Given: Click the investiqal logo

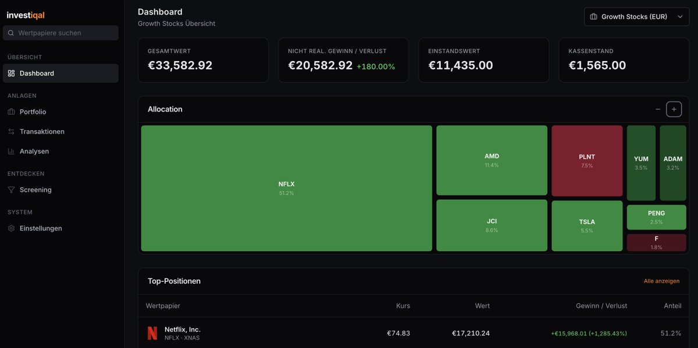Looking at the screenshot, I should click(26, 15).
